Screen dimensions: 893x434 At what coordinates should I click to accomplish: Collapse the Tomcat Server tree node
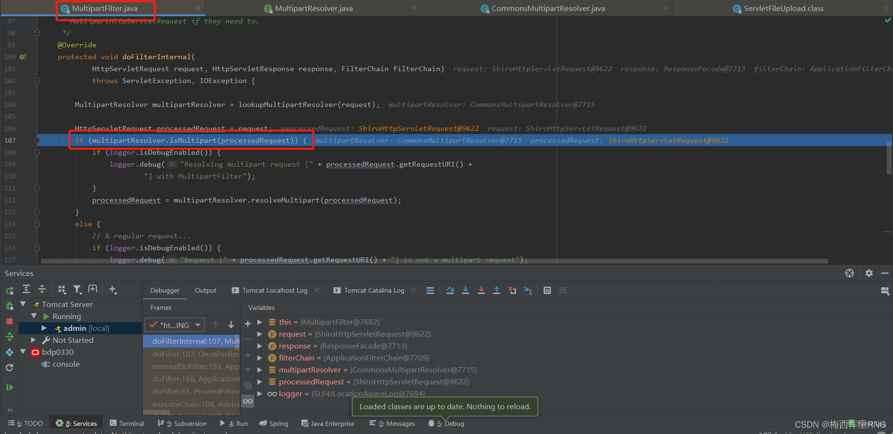tap(22, 304)
